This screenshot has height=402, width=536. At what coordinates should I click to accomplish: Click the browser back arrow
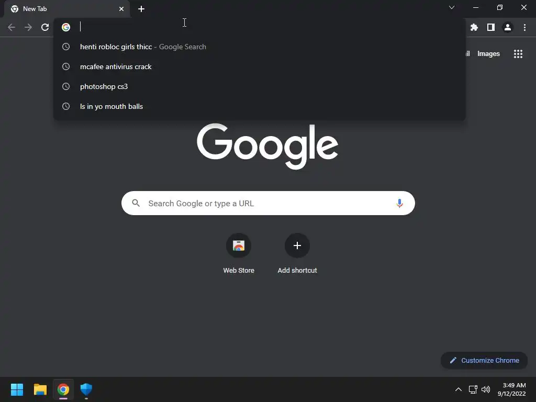tap(12, 27)
